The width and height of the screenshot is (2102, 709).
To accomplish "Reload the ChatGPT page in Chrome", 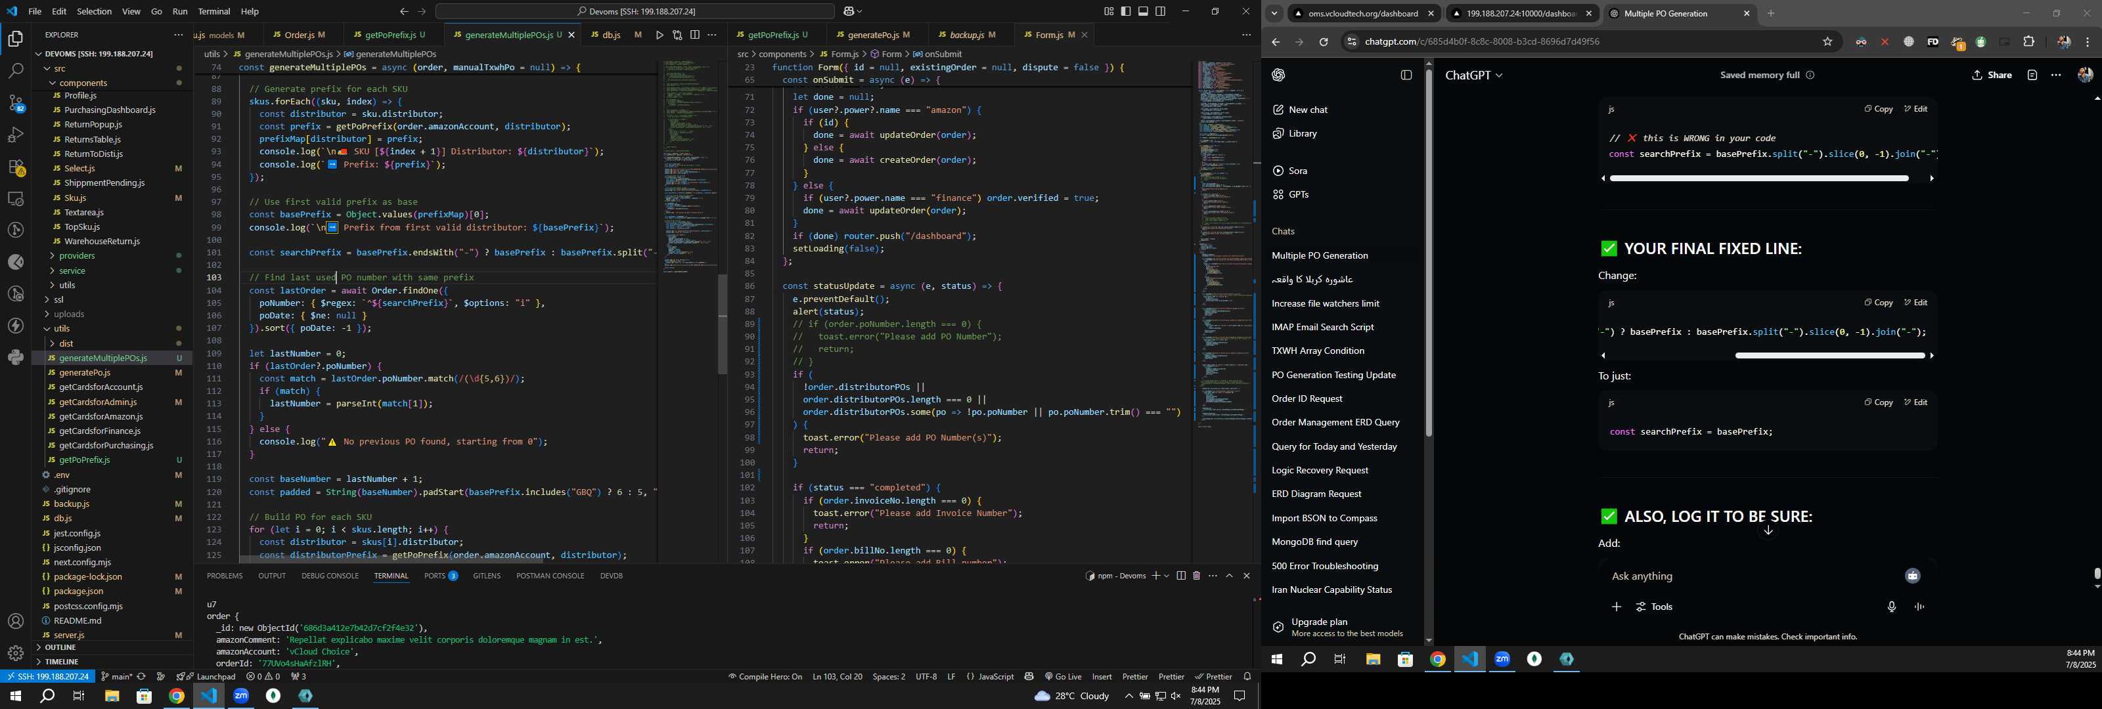I will tap(1324, 41).
